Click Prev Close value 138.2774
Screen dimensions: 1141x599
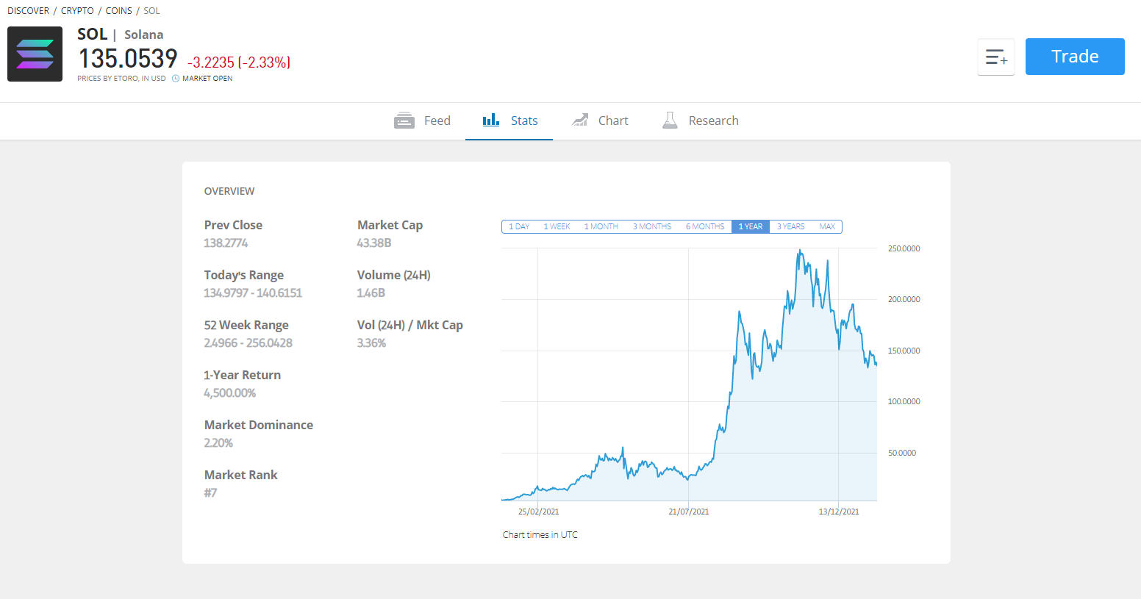(226, 243)
